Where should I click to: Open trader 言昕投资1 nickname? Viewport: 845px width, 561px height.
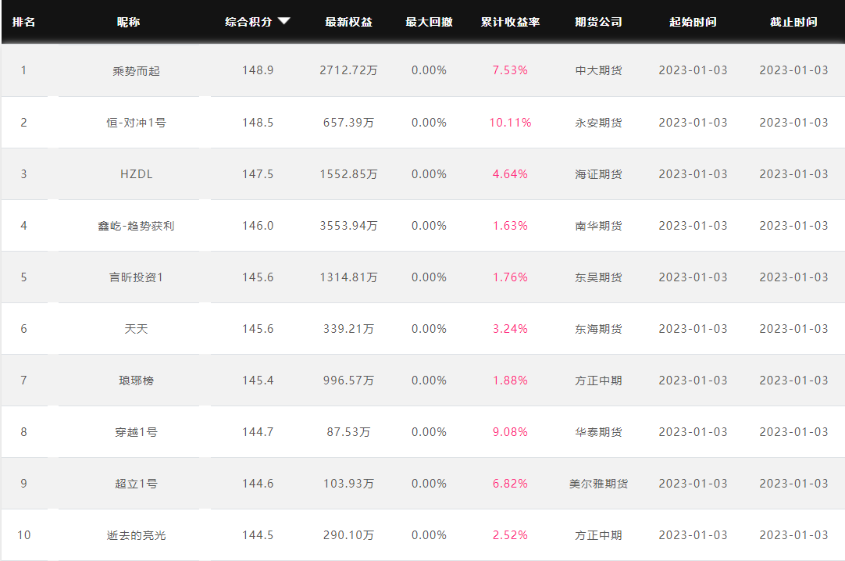(x=137, y=277)
